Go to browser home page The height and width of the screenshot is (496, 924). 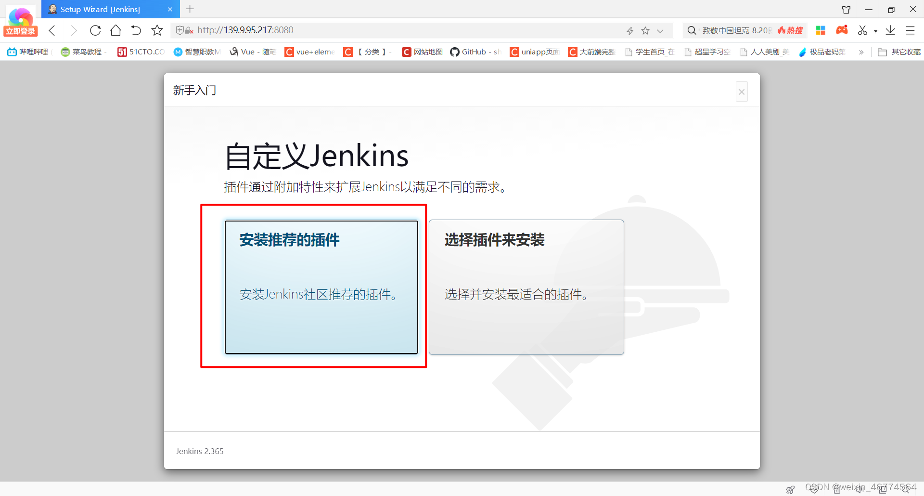click(115, 30)
